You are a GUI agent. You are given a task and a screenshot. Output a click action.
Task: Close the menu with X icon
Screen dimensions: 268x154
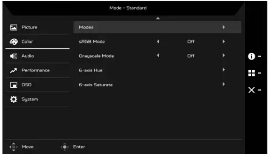pyautogui.click(x=251, y=90)
